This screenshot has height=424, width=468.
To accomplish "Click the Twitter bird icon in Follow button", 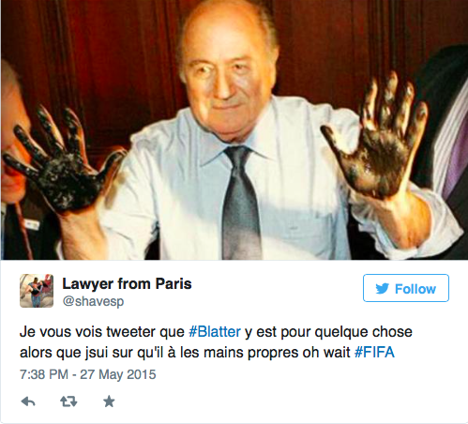I will coord(382,288).
